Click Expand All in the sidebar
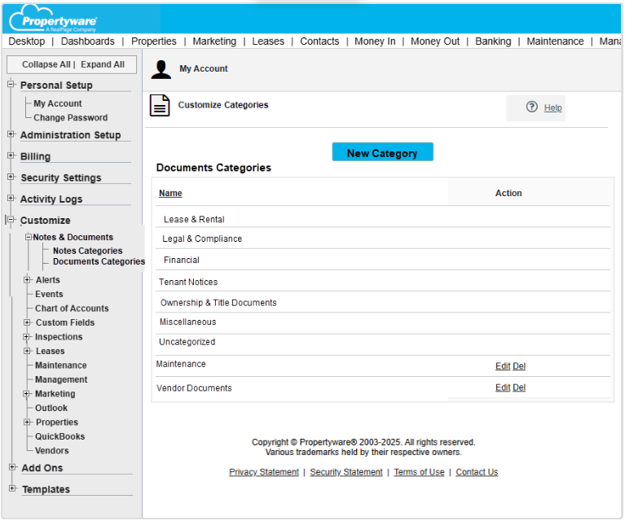The width and height of the screenshot is (625, 521). point(103,64)
